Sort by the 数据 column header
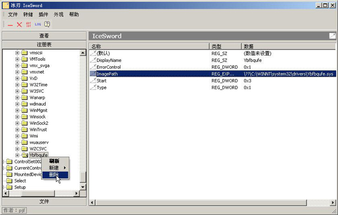The image size is (338, 215). tap(288, 46)
